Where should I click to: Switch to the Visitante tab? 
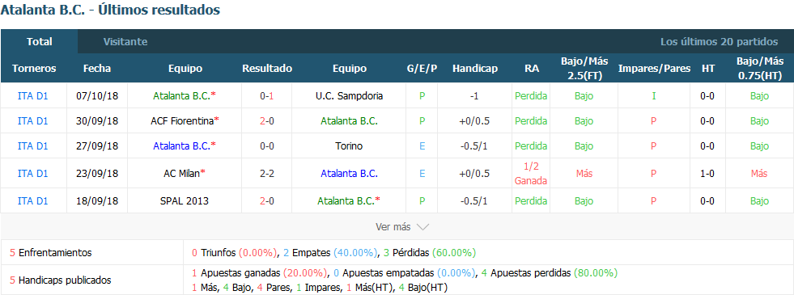[125, 41]
